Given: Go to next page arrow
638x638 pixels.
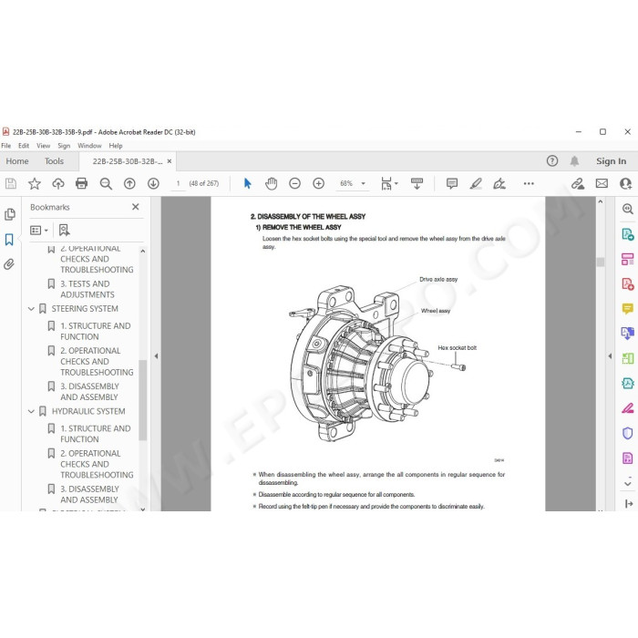Looking at the screenshot, I should [153, 183].
